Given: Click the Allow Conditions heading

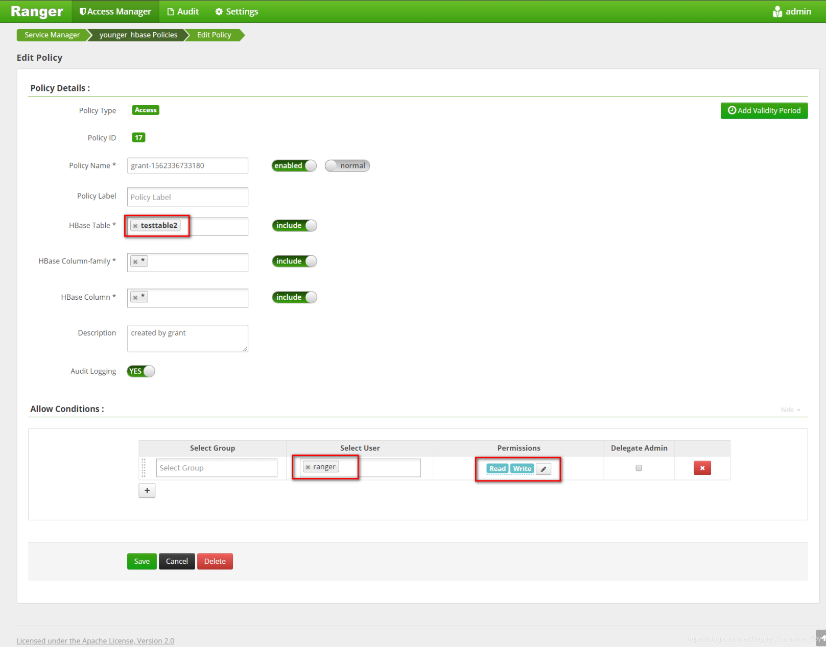Looking at the screenshot, I should tap(67, 409).
